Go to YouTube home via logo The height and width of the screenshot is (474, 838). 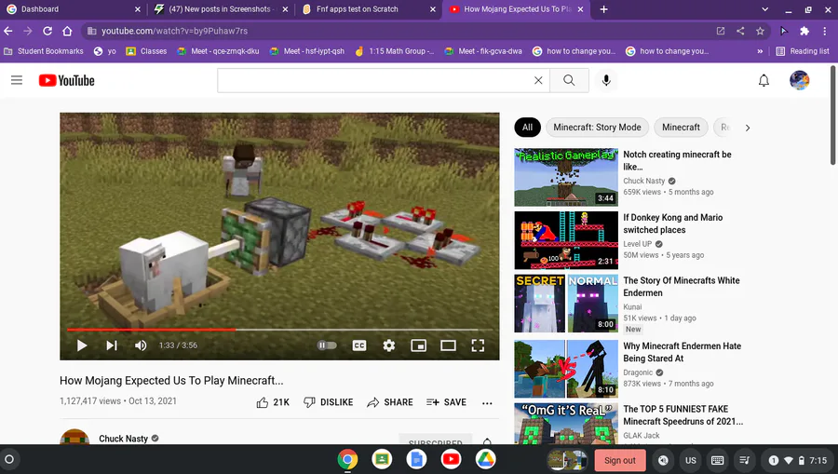[67, 80]
